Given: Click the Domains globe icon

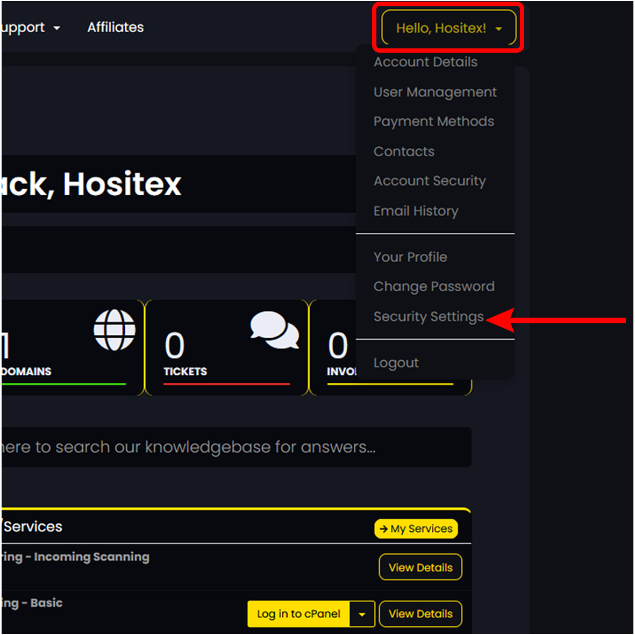Looking at the screenshot, I should [115, 330].
